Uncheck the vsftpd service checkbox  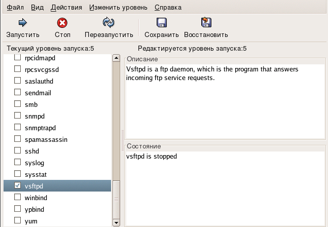click(x=18, y=185)
